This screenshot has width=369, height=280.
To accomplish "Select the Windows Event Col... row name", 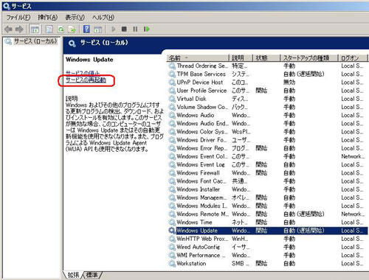I will pos(202,156).
